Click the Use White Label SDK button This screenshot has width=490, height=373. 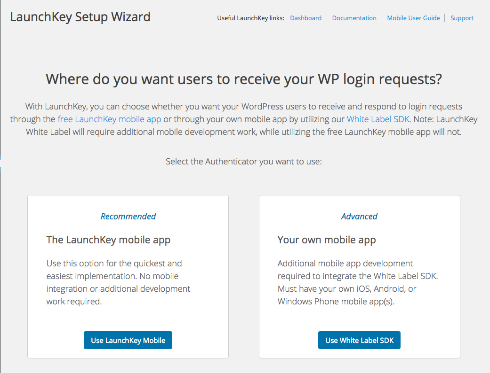coord(359,340)
